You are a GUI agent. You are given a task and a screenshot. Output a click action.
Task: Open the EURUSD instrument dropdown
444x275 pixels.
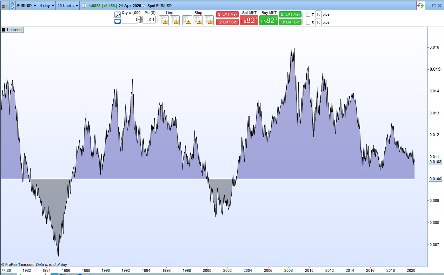27,6
